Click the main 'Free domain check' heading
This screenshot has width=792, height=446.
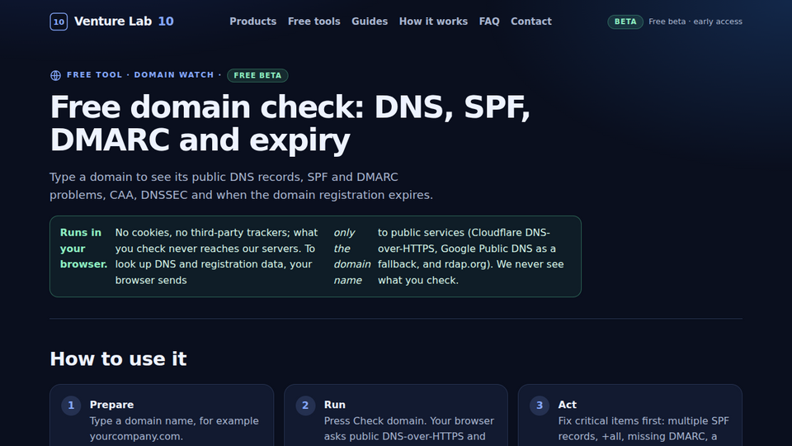290,123
